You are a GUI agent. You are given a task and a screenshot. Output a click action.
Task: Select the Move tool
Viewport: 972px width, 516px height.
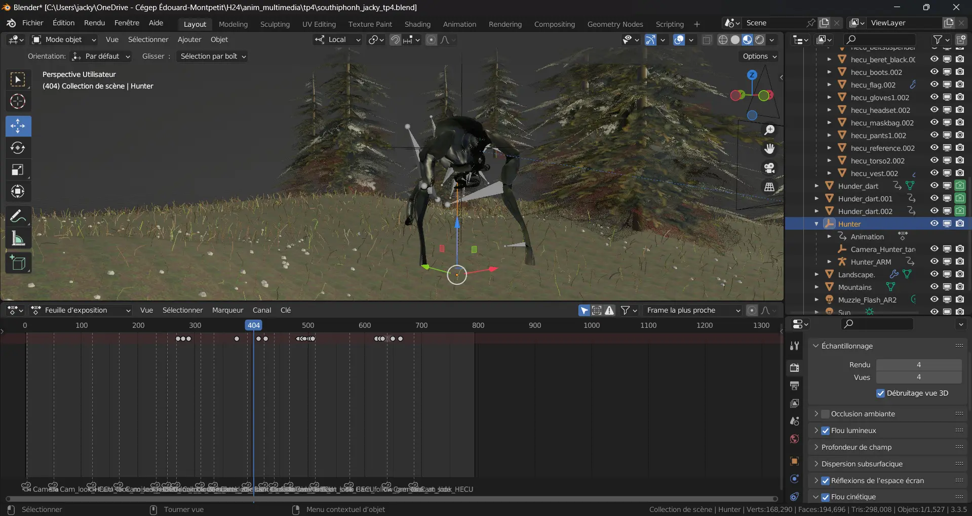tap(18, 126)
